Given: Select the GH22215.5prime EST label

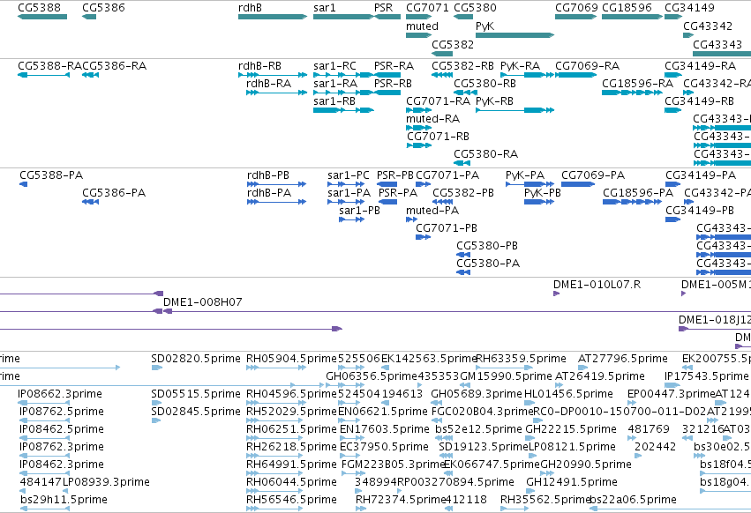Looking at the screenshot, I should 571,429.
